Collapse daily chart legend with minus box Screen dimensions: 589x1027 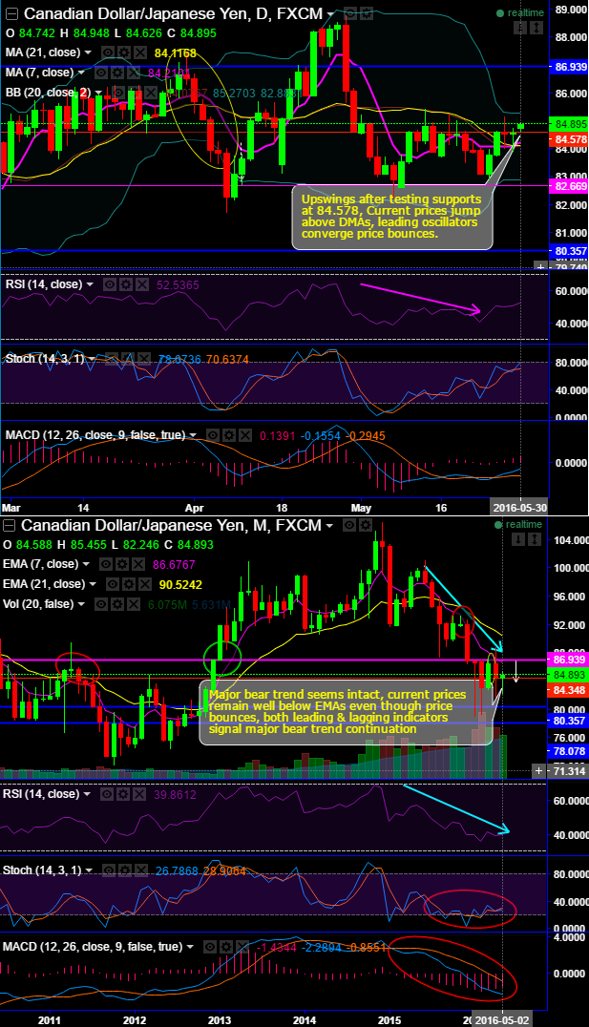pyautogui.click(x=12, y=13)
